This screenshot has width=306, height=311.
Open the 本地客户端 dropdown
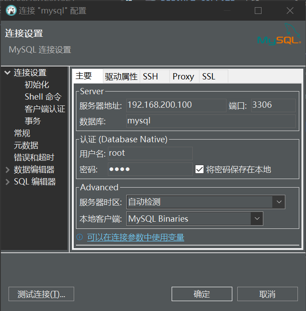pos(257,219)
